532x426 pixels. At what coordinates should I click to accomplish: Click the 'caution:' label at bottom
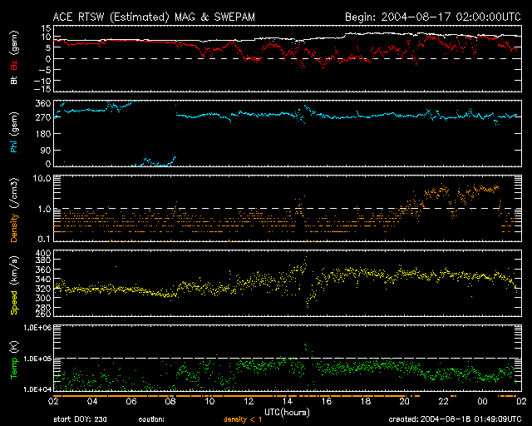(x=151, y=420)
